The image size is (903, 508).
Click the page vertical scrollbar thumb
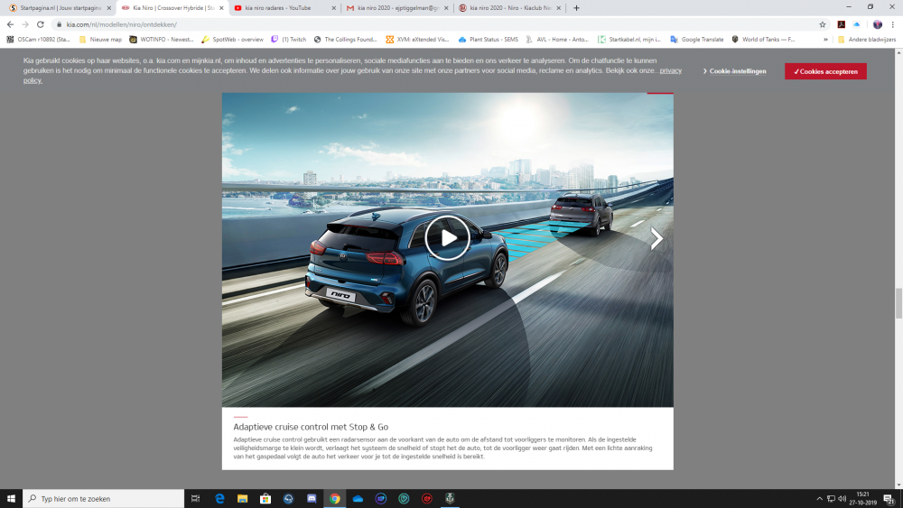click(898, 303)
